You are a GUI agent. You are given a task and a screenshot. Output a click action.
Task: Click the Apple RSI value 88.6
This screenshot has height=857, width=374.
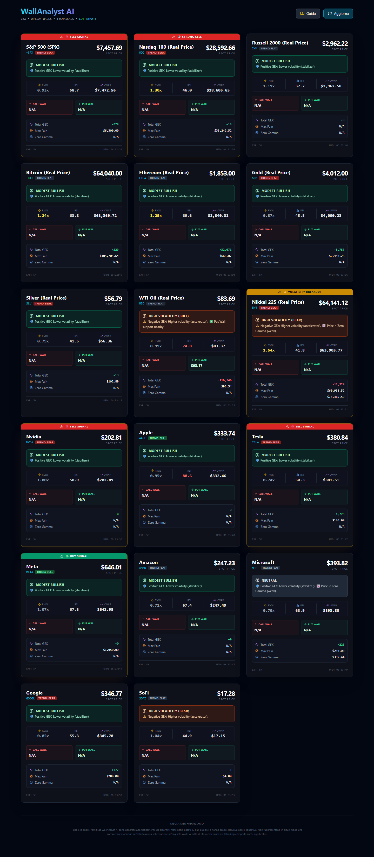pyautogui.click(x=187, y=476)
